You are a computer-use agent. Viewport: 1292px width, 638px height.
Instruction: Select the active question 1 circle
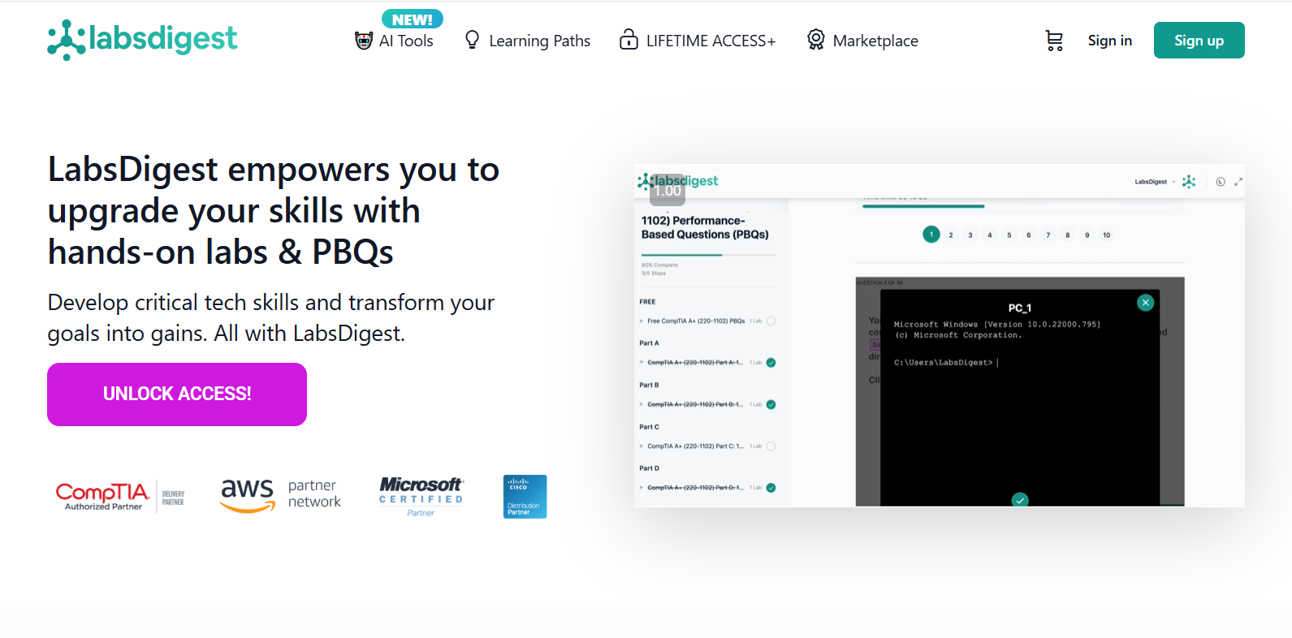pos(931,235)
